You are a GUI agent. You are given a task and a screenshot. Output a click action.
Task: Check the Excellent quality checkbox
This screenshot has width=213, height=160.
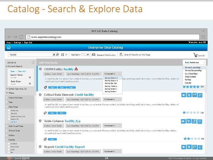tap(9, 144)
